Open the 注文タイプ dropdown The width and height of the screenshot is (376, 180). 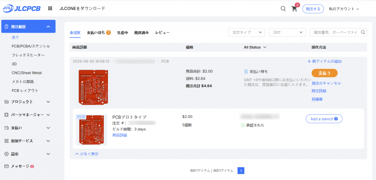tap(247, 32)
